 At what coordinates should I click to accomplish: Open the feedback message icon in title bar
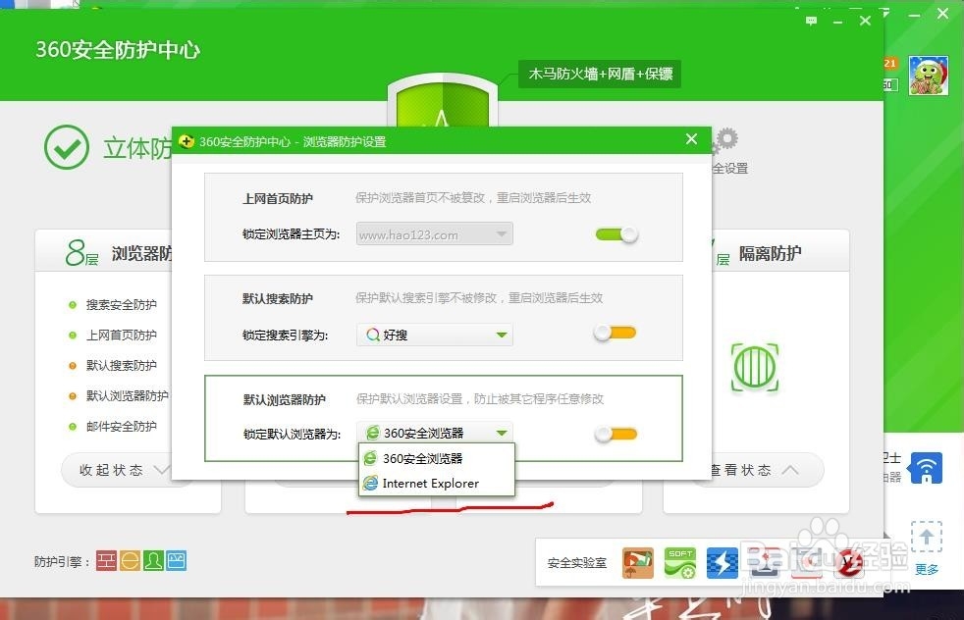[x=812, y=21]
